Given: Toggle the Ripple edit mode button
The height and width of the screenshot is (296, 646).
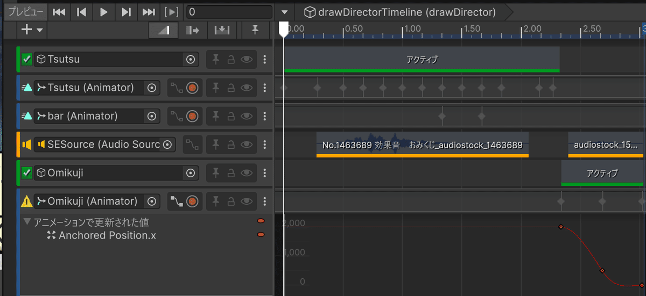Looking at the screenshot, I should (192, 31).
